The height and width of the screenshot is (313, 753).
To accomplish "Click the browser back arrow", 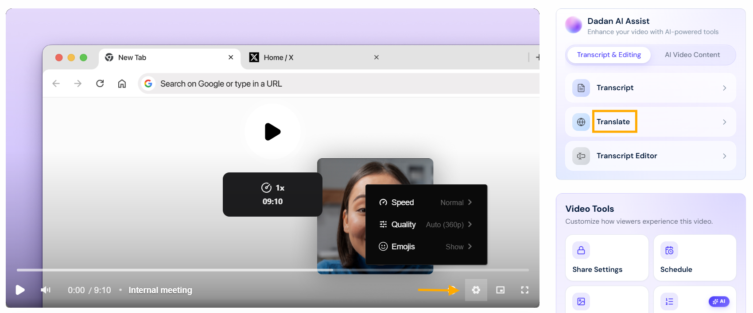I will pyautogui.click(x=56, y=84).
